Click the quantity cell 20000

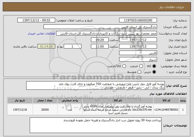click(45, 110)
